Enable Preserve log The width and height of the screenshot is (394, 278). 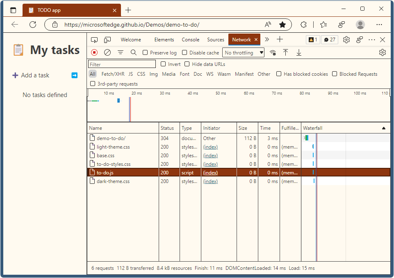(x=146, y=52)
